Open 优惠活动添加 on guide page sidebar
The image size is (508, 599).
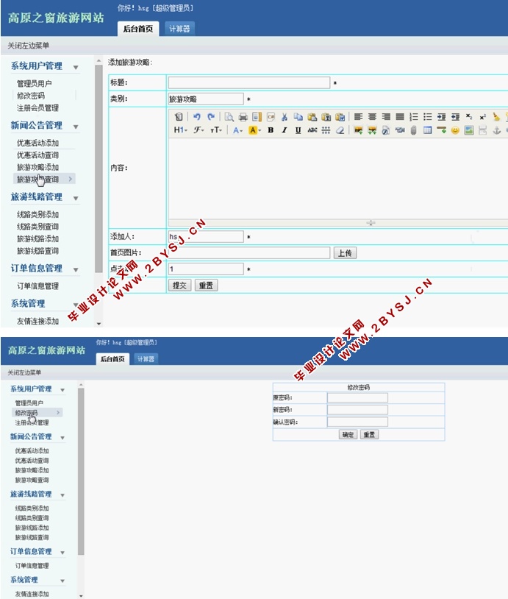tap(37, 143)
